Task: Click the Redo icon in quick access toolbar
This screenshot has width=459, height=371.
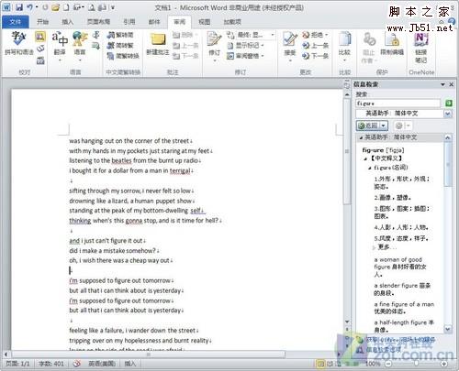Action: (45, 7)
